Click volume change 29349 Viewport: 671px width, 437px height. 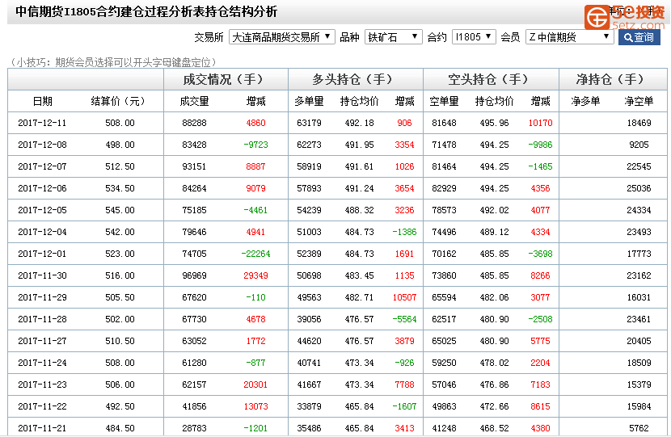click(x=256, y=275)
